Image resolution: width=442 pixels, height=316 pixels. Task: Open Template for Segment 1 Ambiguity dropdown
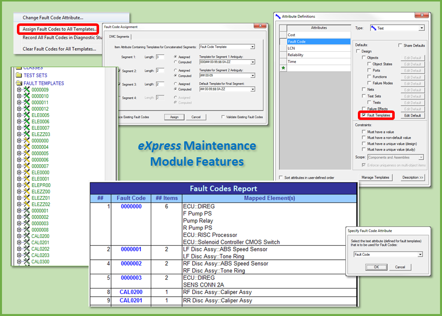click(x=252, y=62)
